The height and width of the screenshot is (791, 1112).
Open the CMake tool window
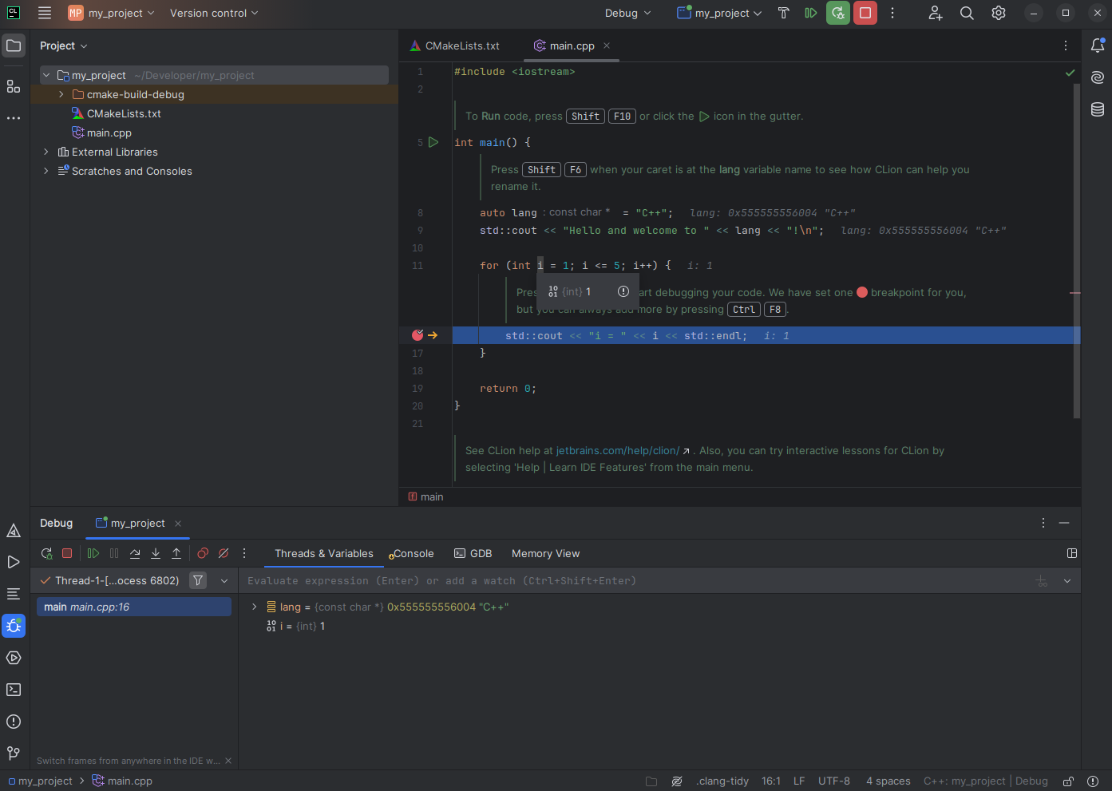[x=14, y=530]
